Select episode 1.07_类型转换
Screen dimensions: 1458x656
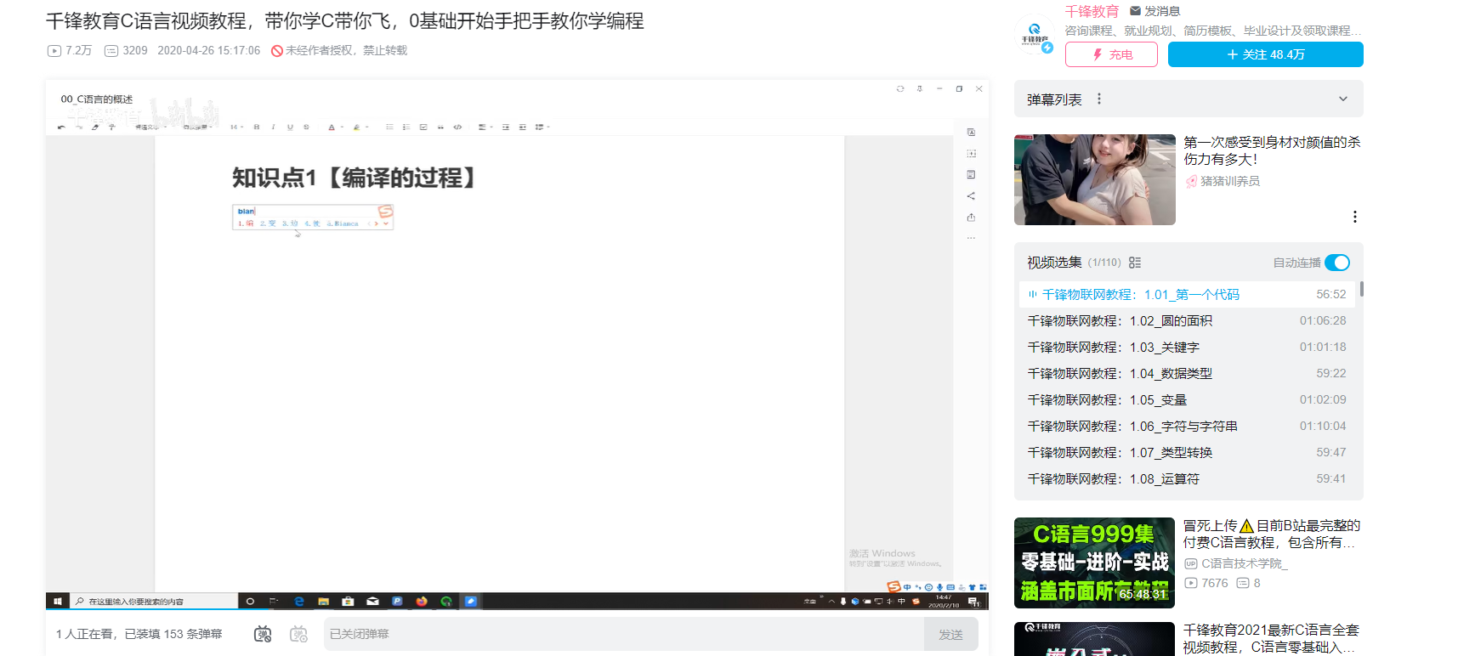click(1189, 453)
